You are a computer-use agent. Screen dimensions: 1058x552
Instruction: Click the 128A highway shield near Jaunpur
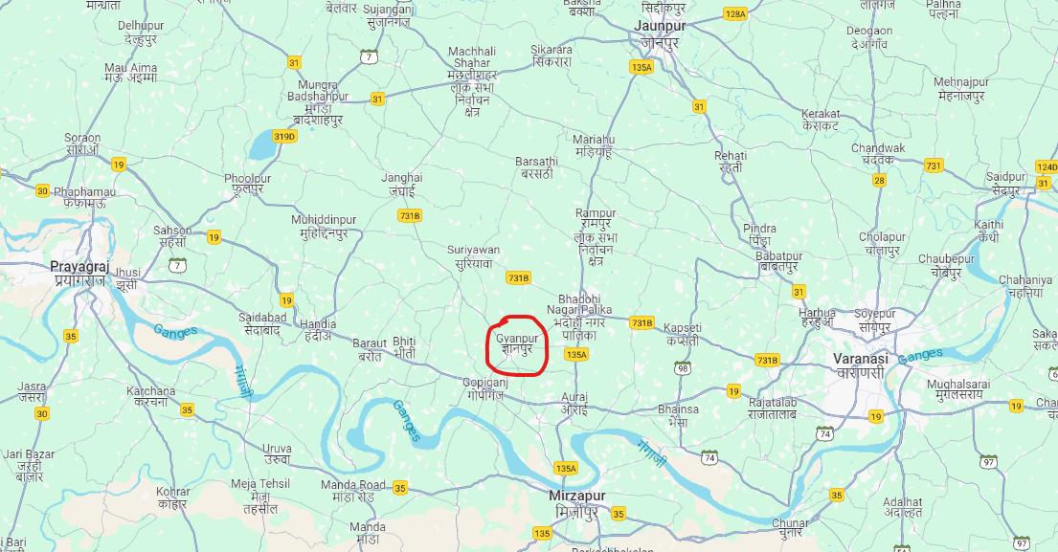pyautogui.click(x=734, y=14)
